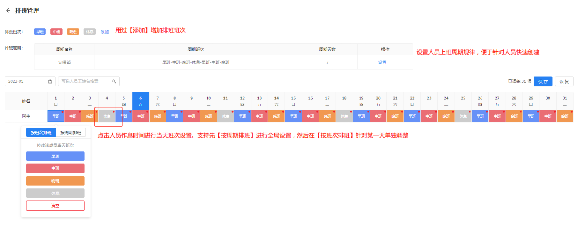Open the calendar icon in month picker

pyautogui.click(x=50, y=81)
